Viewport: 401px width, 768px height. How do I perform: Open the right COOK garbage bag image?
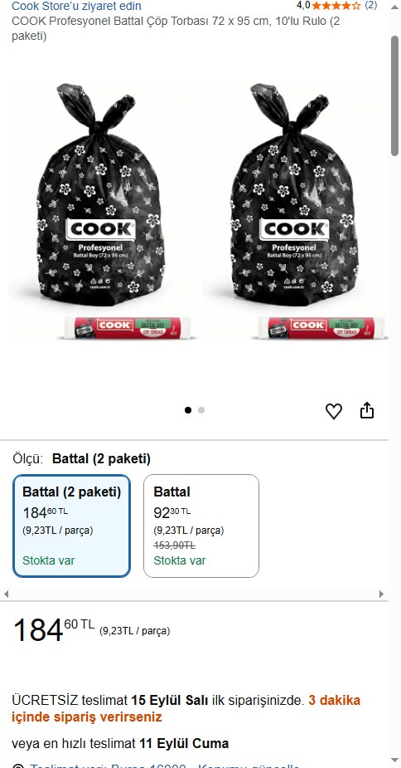click(x=294, y=194)
